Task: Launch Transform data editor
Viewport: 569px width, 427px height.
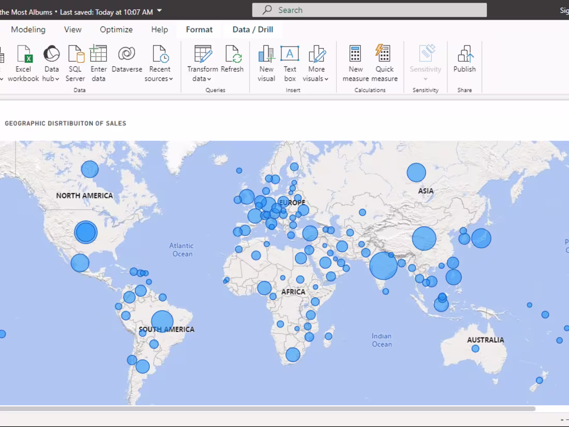Action: 202,64
